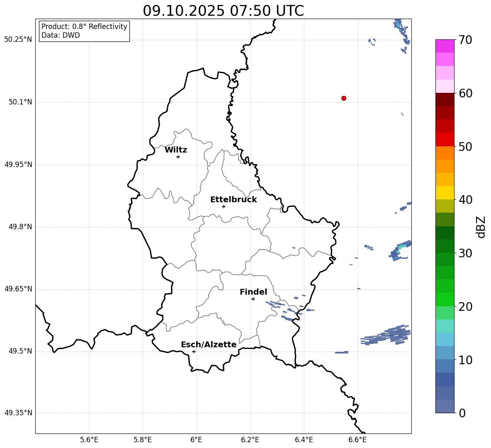Click the 6.4°E longitude label
491x448 pixels.
click(304, 440)
